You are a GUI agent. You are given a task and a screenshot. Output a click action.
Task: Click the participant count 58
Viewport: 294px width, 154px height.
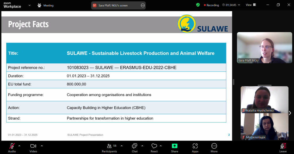(x=115, y=146)
